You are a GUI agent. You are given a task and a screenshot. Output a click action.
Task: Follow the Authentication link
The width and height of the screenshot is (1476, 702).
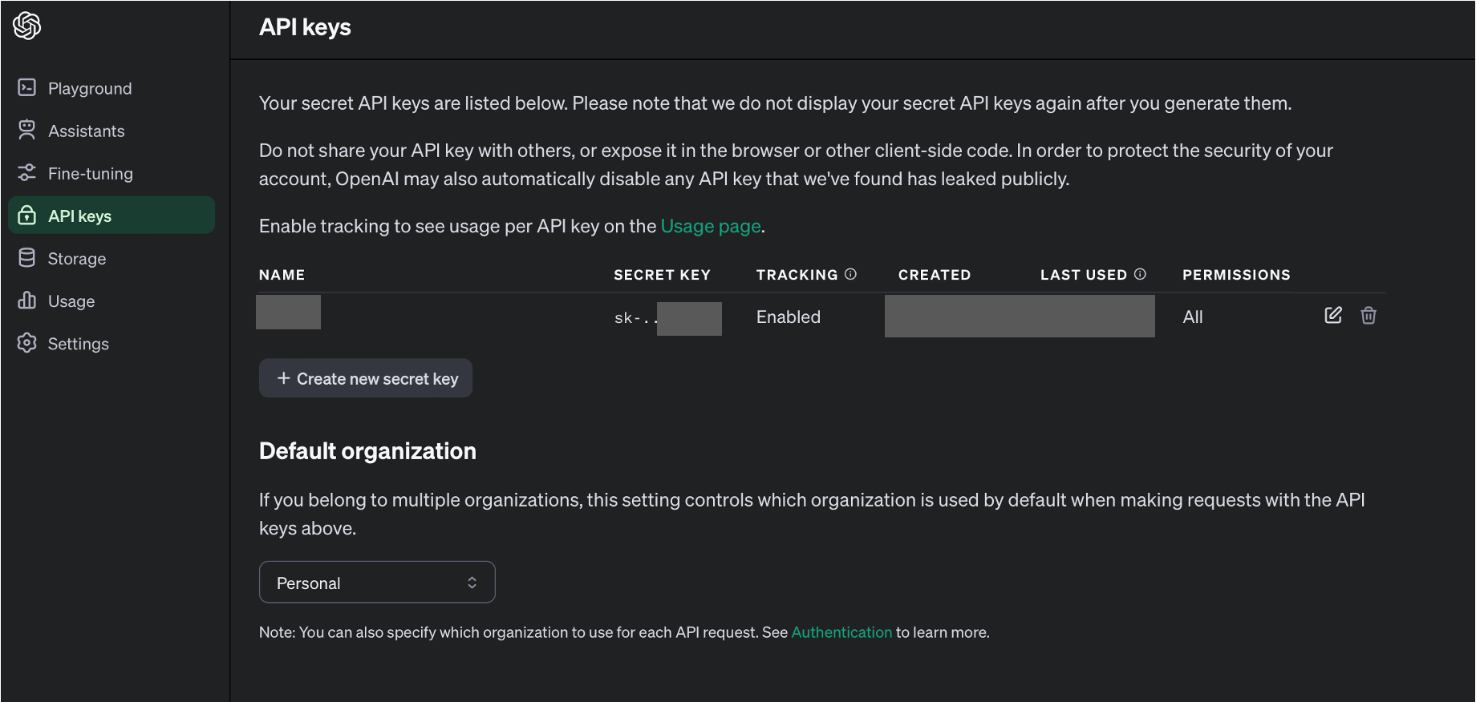[x=841, y=632]
